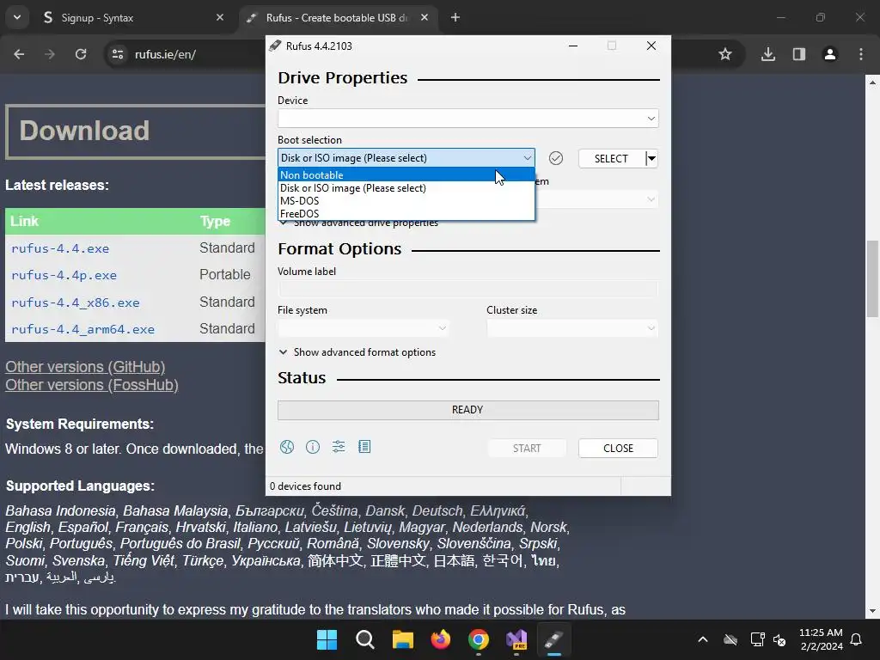Open Windows Start menu
This screenshot has height=660, width=880.
click(x=327, y=639)
